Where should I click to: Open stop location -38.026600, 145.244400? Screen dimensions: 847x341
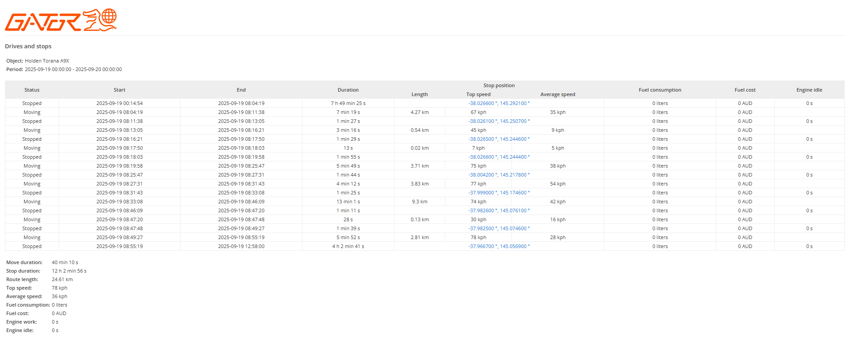[499, 157]
